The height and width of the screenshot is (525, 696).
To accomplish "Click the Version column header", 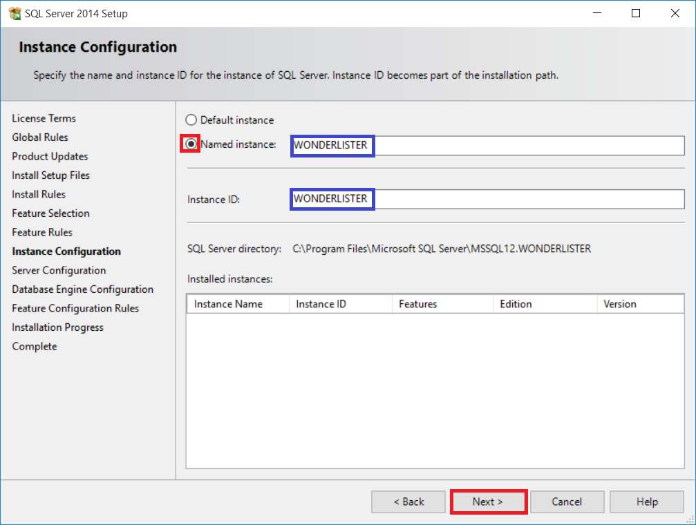I will click(641, 304).
